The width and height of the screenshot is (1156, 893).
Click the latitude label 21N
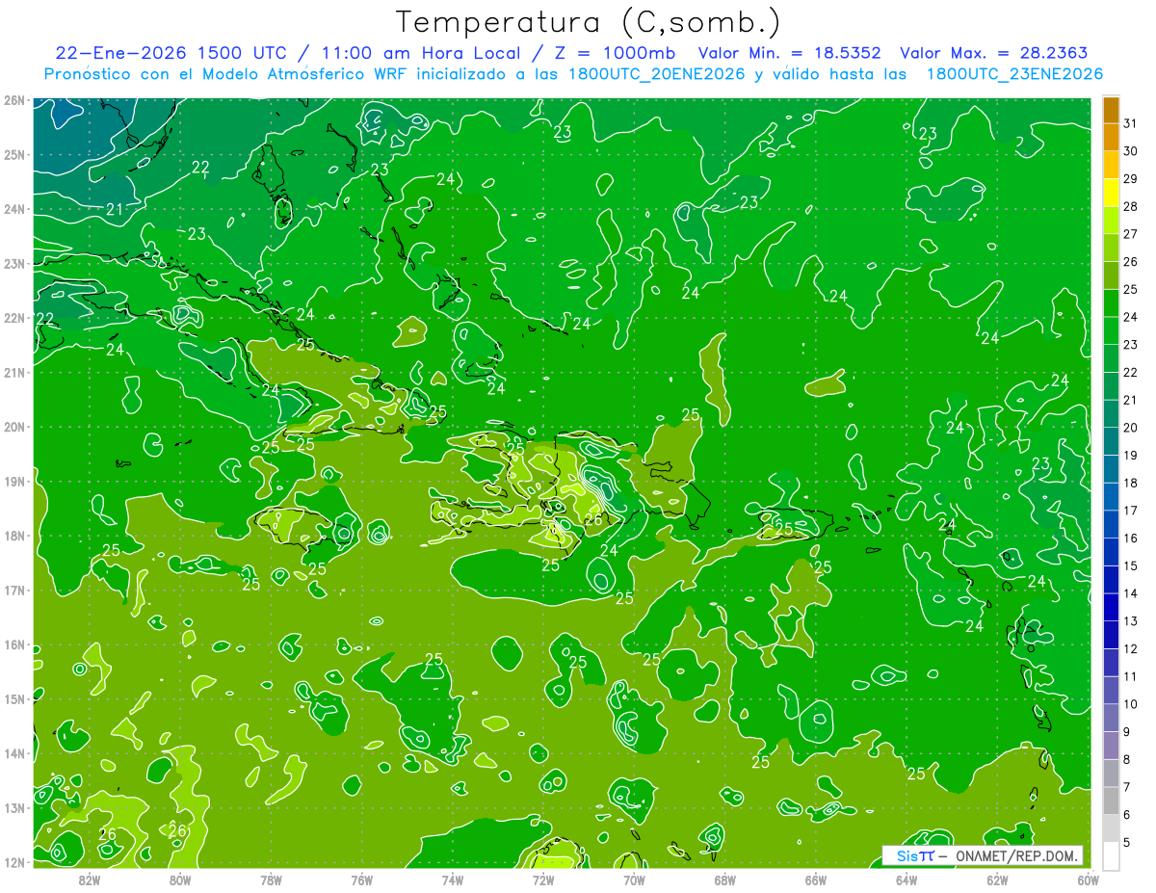point(14,372)
